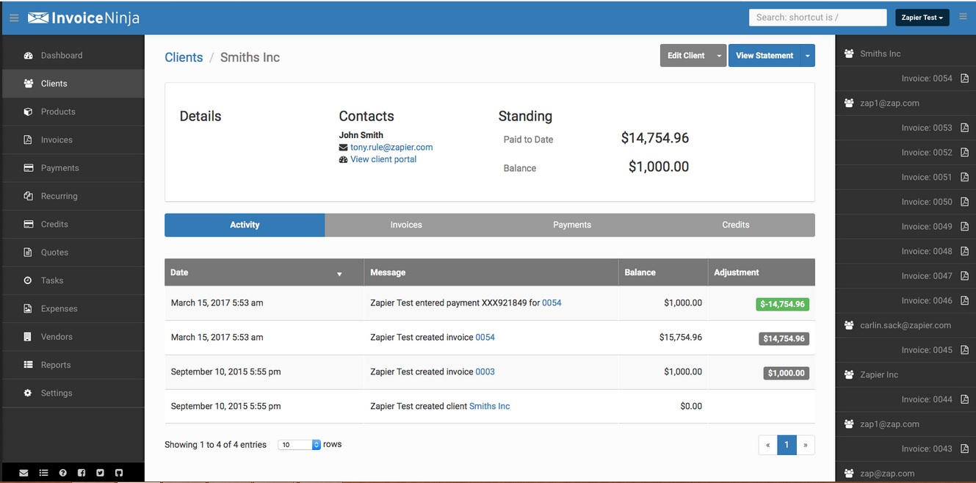The image size is (976, 483).
Task: Go to the previous page arrow
Action: pos(768,445)
